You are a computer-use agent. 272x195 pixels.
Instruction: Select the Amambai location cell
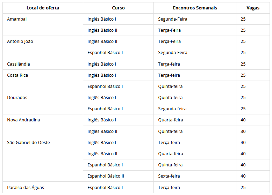pyautogui.click(x=17, y=19)
